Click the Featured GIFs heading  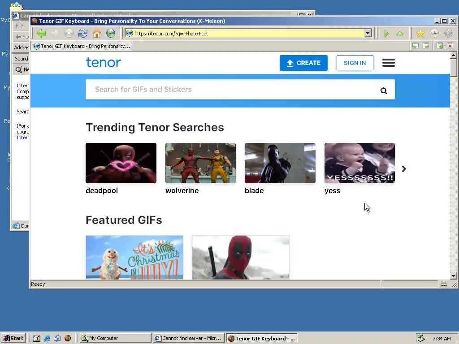124,220
